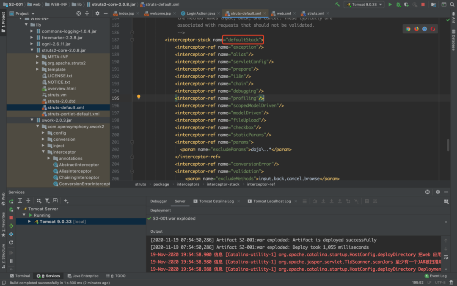Viewport: 457px width, 286px height.
Task: Select struts-portlet-default.xml in the project tree
Action: click(73, 114)
